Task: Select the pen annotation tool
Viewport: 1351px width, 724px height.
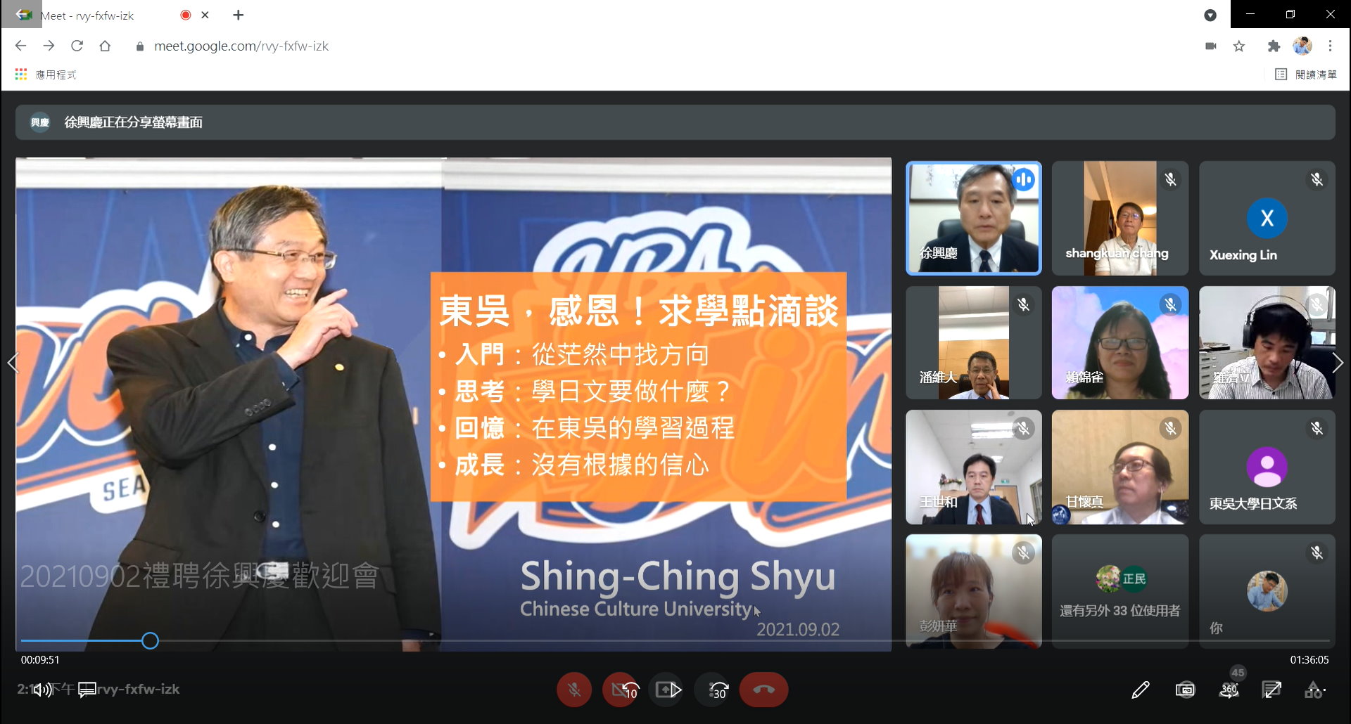Action: tap(1140, 690)
